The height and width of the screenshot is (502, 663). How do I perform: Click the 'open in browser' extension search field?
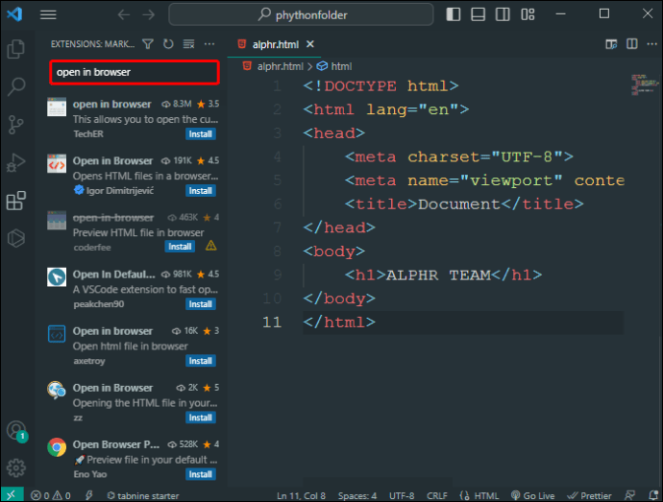pos(134,72)
